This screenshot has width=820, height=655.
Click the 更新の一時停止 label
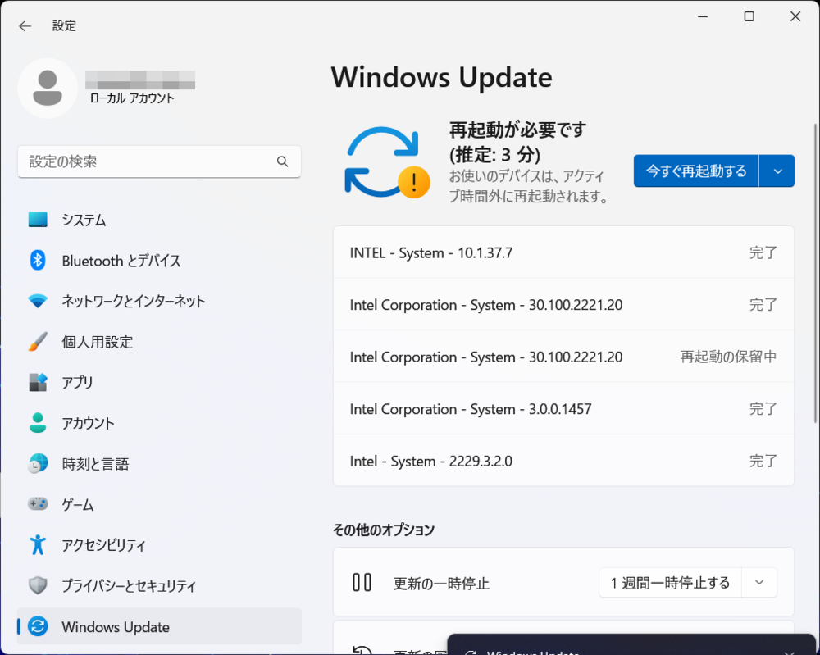[x=441, y=583]
